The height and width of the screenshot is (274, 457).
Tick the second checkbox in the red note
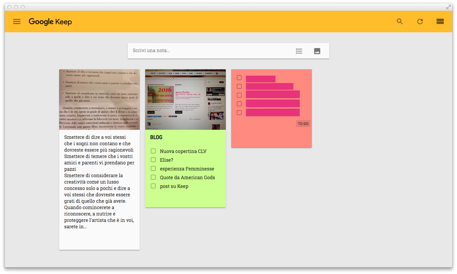(239, 86)
